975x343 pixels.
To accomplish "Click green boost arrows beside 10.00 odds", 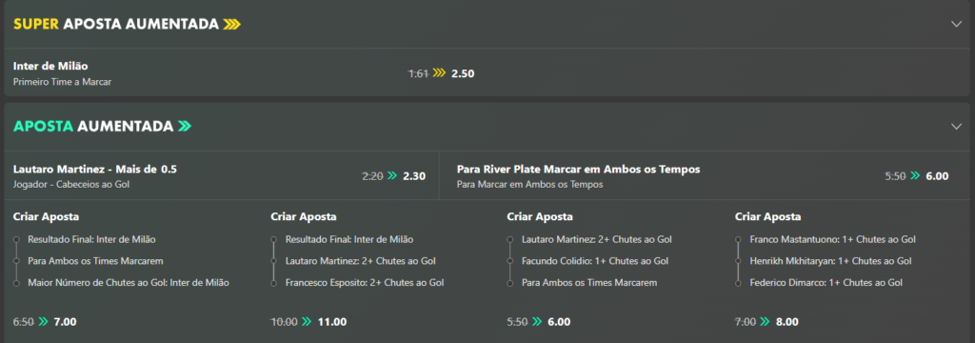I will click(307, 322).
